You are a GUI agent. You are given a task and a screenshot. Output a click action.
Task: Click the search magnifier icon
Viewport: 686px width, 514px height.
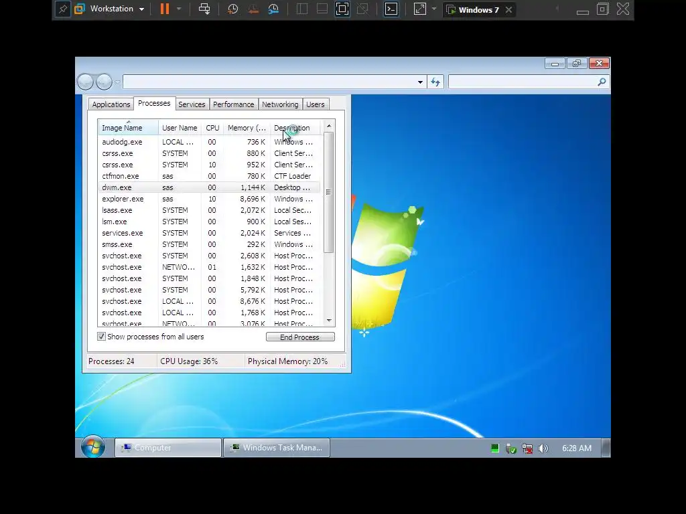click(x=602, y=82)
